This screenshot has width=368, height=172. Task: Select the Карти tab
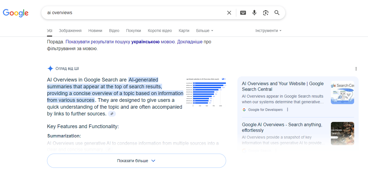click(x=184, y=30)
